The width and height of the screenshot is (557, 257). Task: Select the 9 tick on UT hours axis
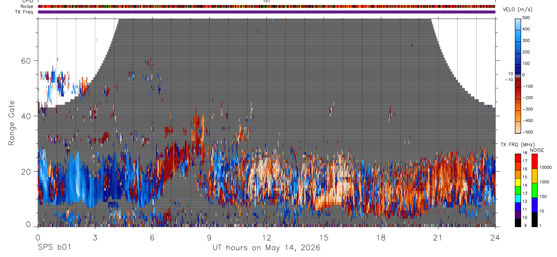209,237
